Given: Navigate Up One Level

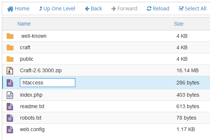Looking at the screenshot, I should 57,9.
